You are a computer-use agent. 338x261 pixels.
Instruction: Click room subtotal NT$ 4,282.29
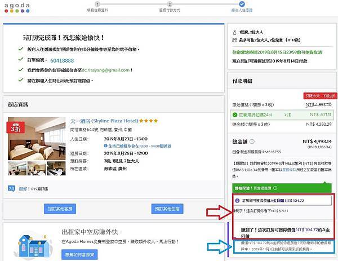[x=319, y=124]
